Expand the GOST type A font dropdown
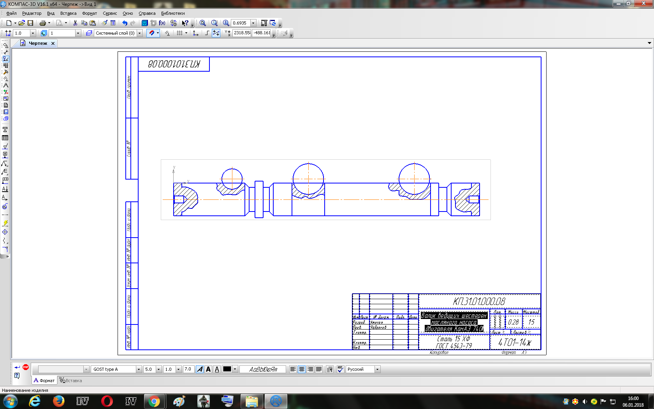654x409 pixels. (x=138, y=369)
